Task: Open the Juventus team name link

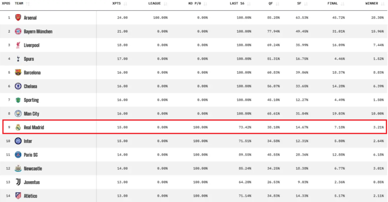Action: coord(32,182)
